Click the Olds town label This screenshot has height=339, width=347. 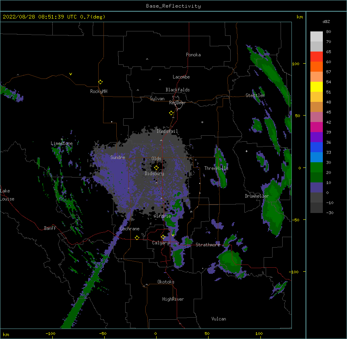(x=156, y=159)
